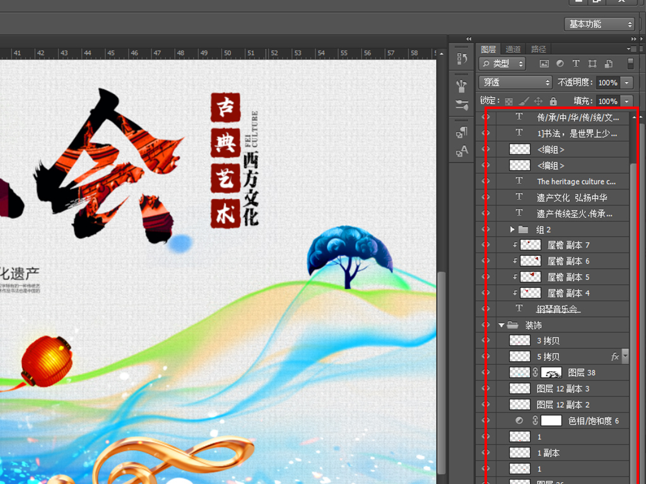Switch to the 路径 tab

pyautogui.click(x=538, y=49)
